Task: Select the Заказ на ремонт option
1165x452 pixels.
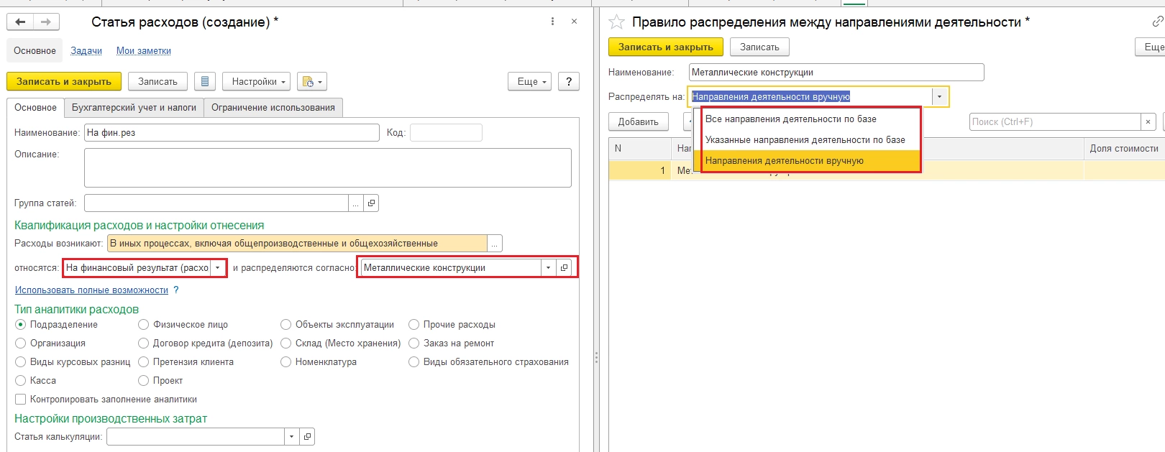Action: (x=414, y=343)
